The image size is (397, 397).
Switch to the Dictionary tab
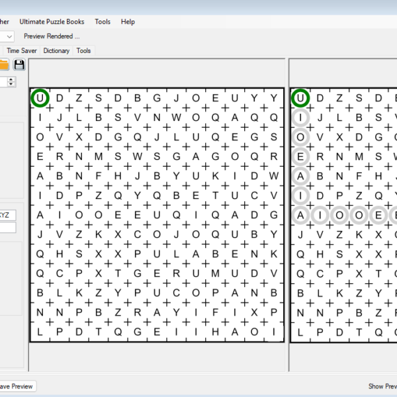coord(56,50)
